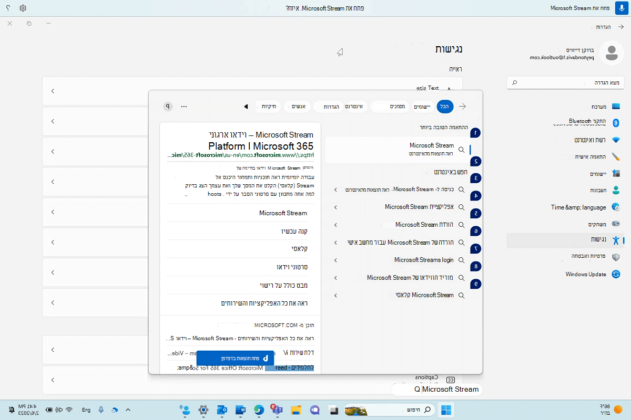Open Windows Update in sidebar

(565, 274)
